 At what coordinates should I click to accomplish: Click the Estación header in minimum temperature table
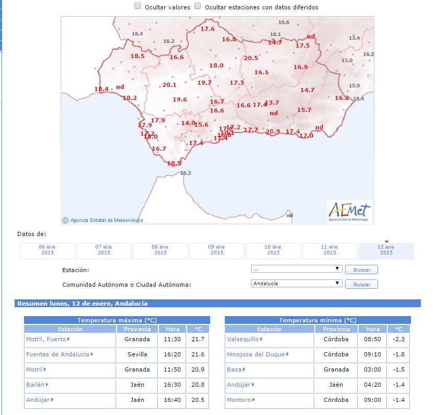(269, 329)
